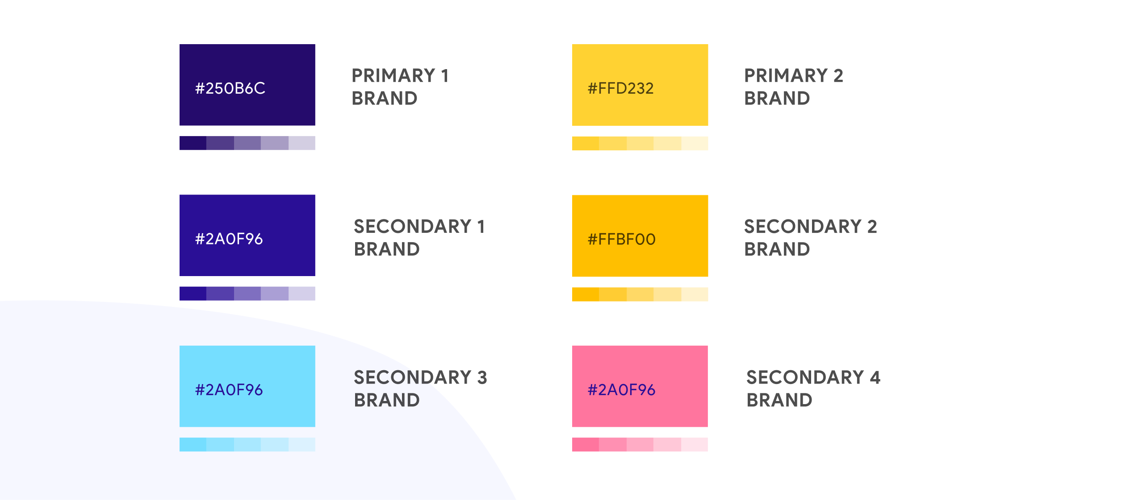Click the SECONDARY 2 BRAND label
1126x500 pixels.
pos(810,238)
